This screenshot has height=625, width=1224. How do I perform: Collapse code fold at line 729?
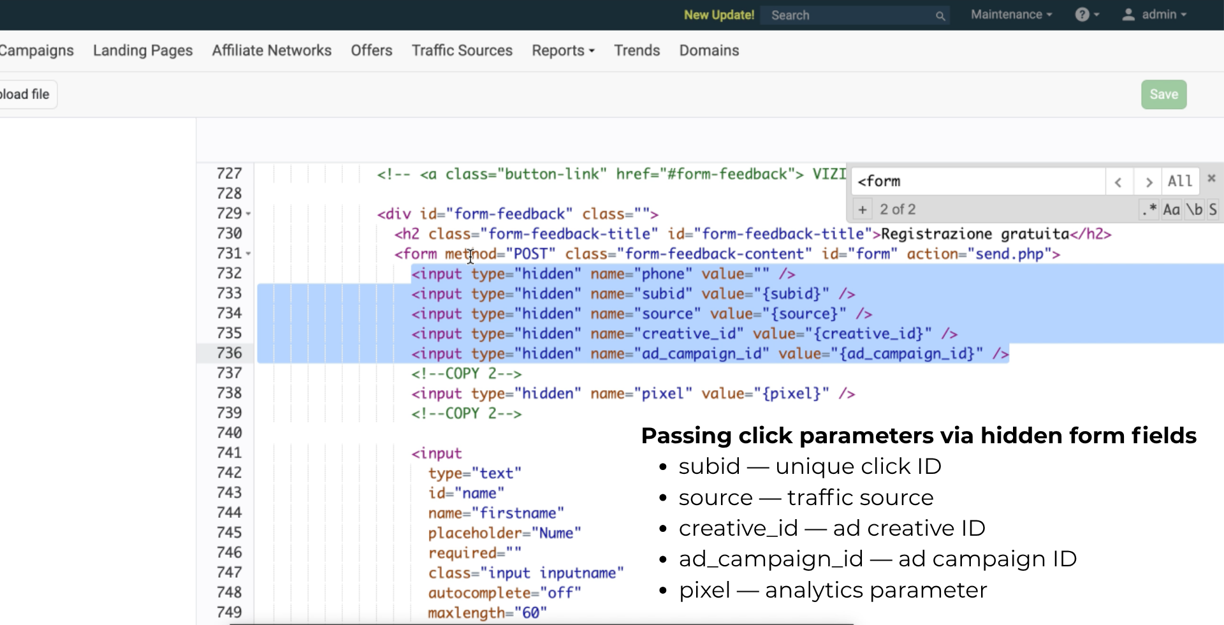[249, 214]
